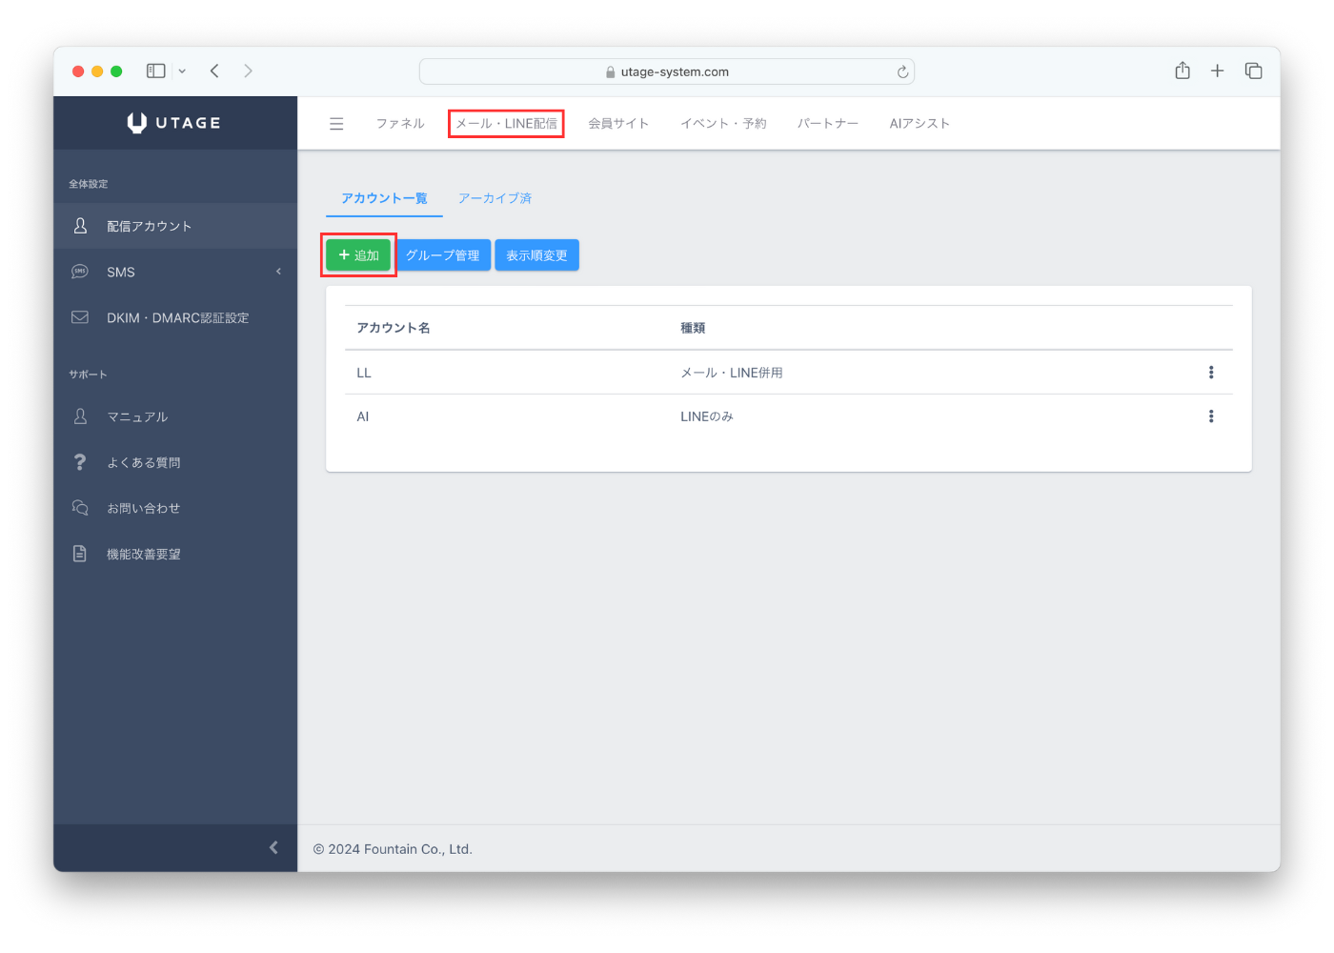Click the person icon beside 配信アカウント

(80, 226)
